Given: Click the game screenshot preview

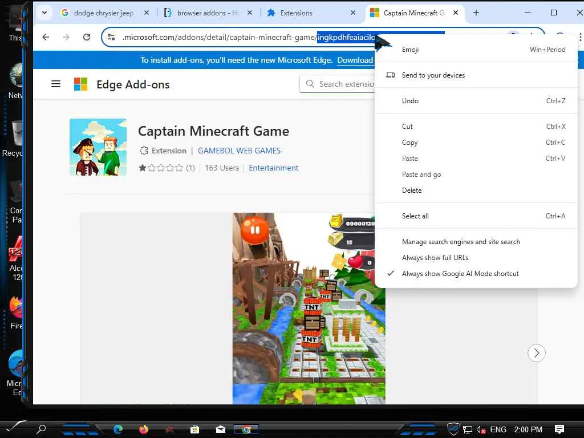Looking at the screenshot, I should (x=309, y=309).
